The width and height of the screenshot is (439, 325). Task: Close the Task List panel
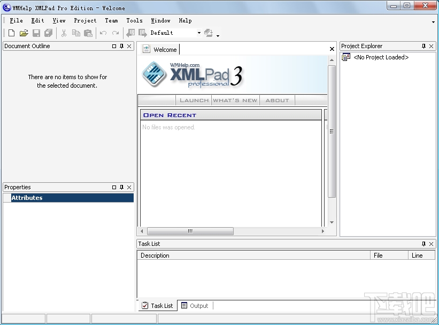[x=431, y=244]
